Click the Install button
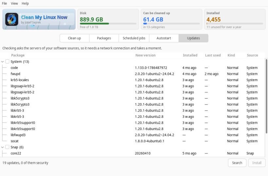The width and height of the screenshot is (268, 176). click(x=257, y=163)
